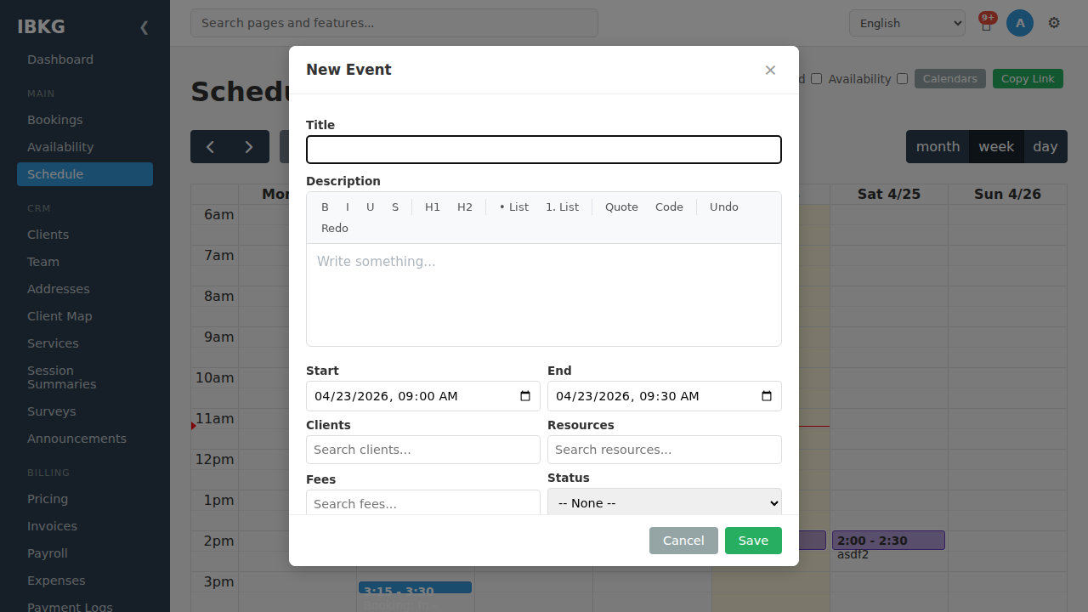
Task: Switch to month view
Action: point(938,146)
